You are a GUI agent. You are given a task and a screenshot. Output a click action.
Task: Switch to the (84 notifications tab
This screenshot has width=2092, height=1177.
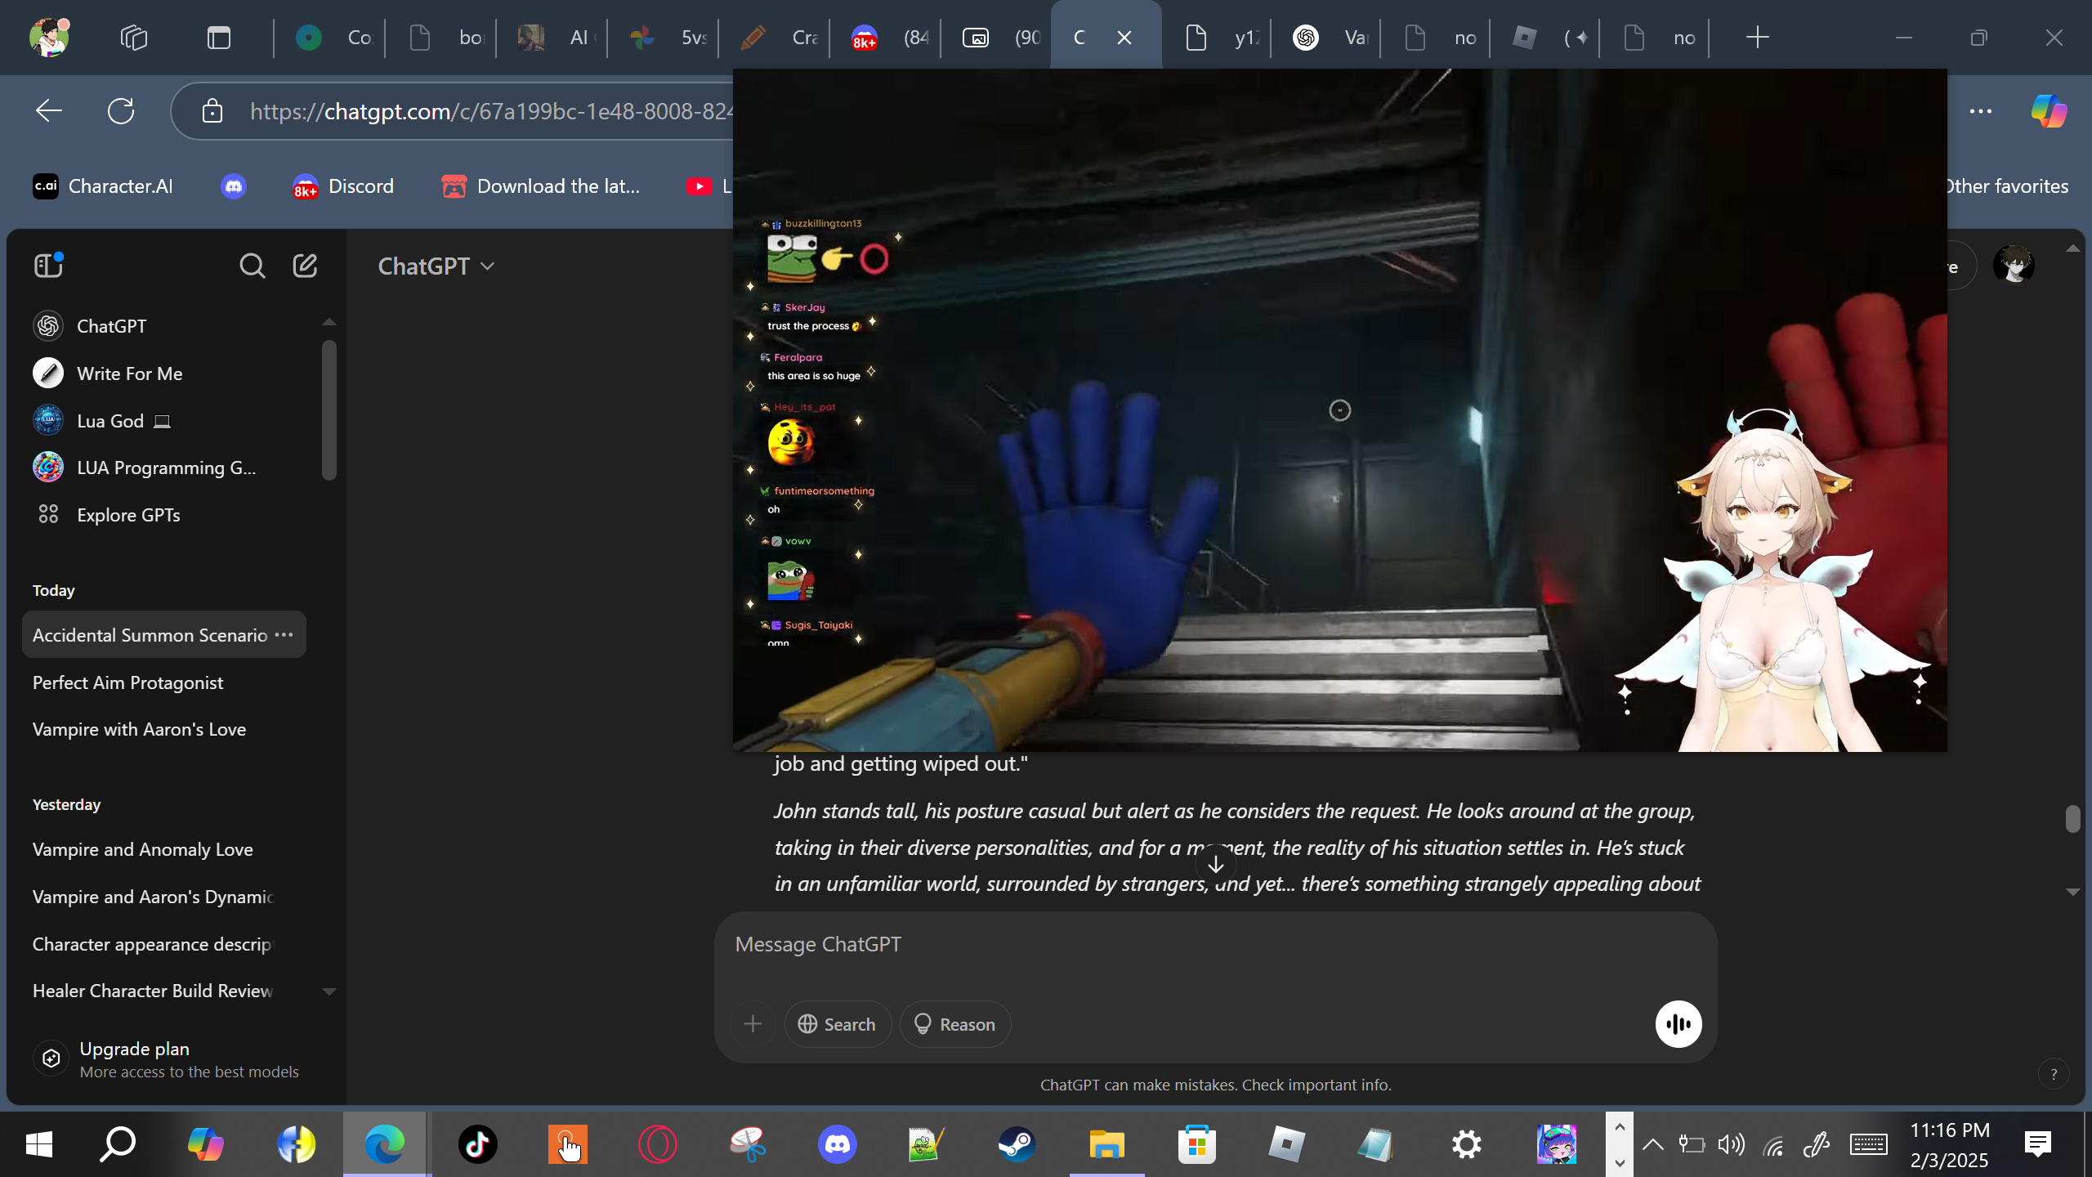(x=887, y=38)
